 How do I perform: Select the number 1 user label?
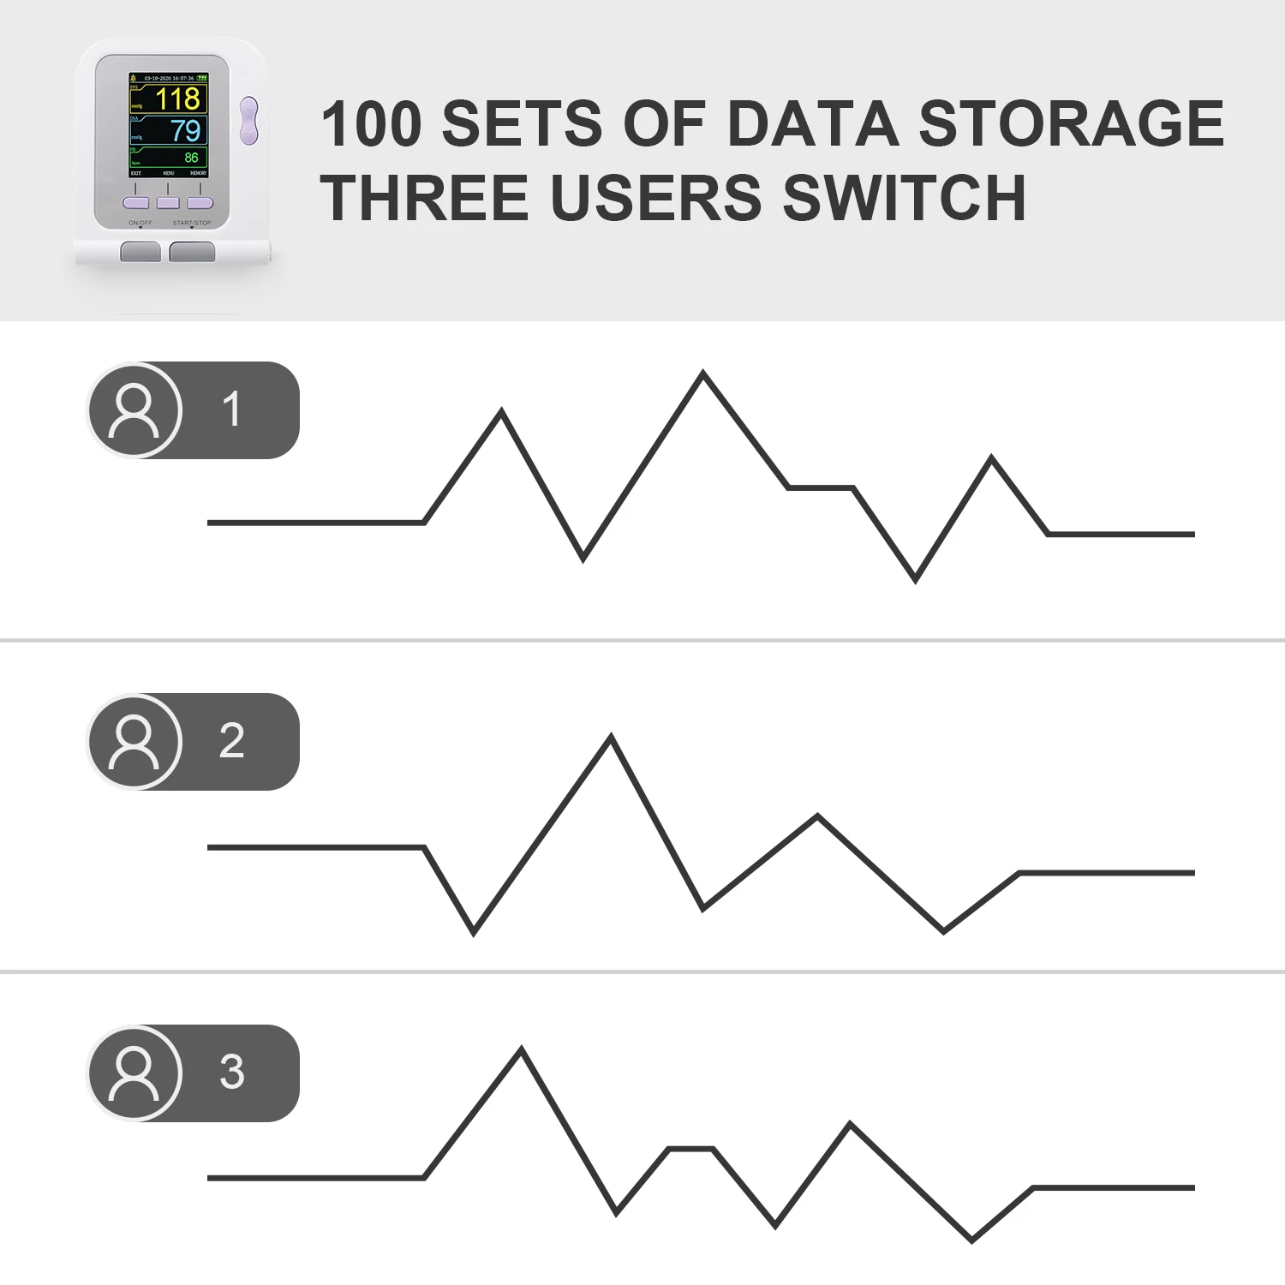(231, 409)
